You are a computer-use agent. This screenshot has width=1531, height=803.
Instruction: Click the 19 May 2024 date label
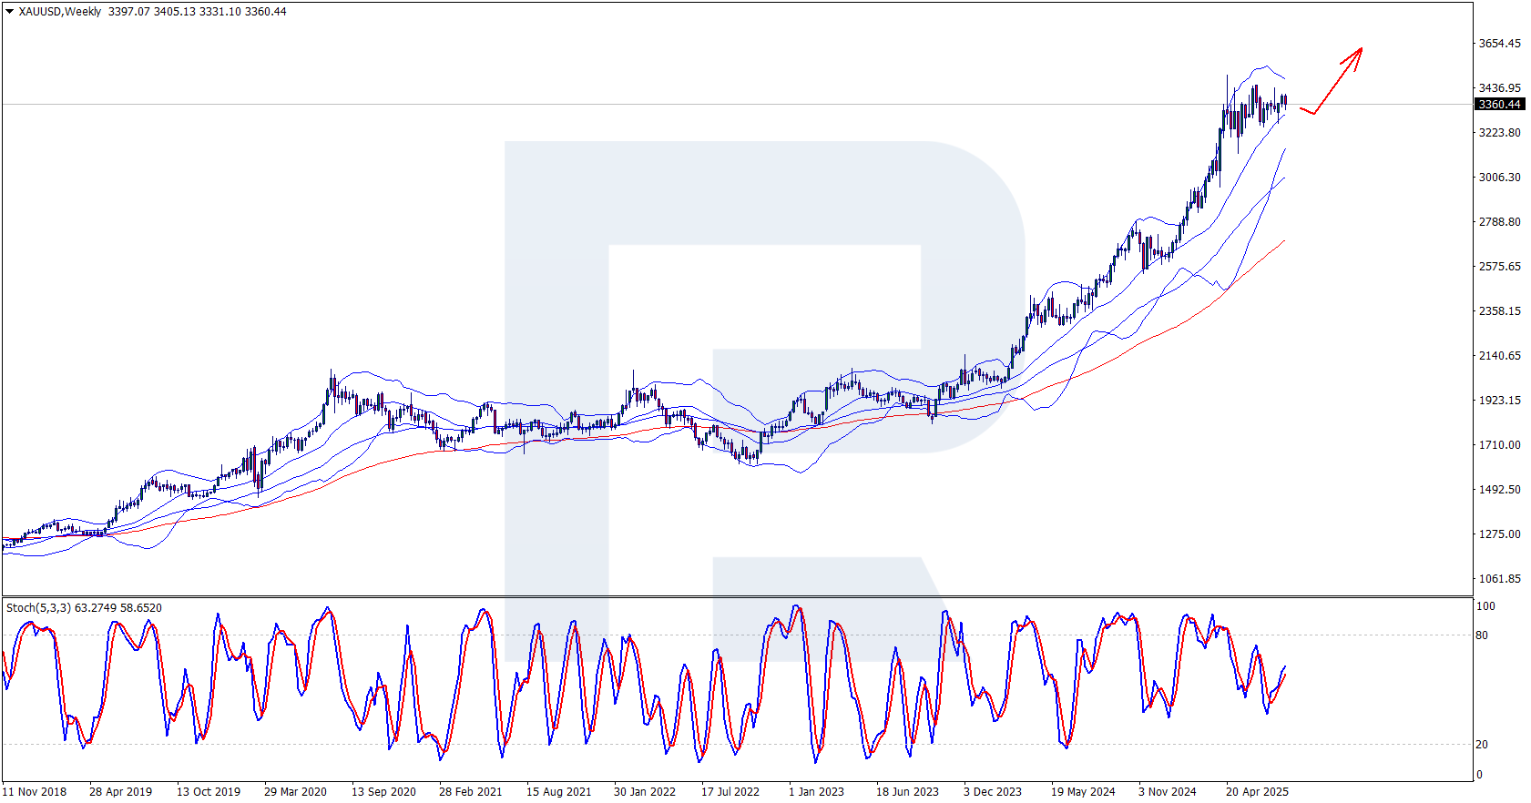(x=1082, y=791)
